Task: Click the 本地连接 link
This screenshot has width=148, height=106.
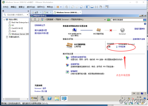Action: pyautogui.click(x=122, y=47)
